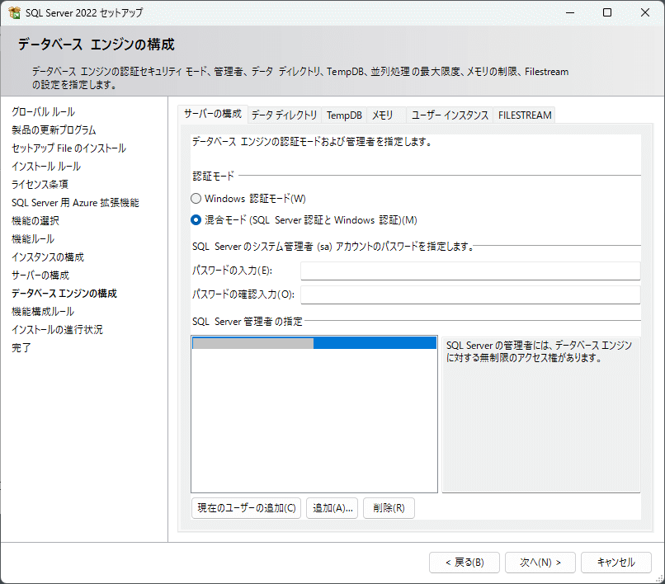This screenshot has height=584, width=665.
Task: Select インストール ルール step
Action: click(x=46, y=167)
